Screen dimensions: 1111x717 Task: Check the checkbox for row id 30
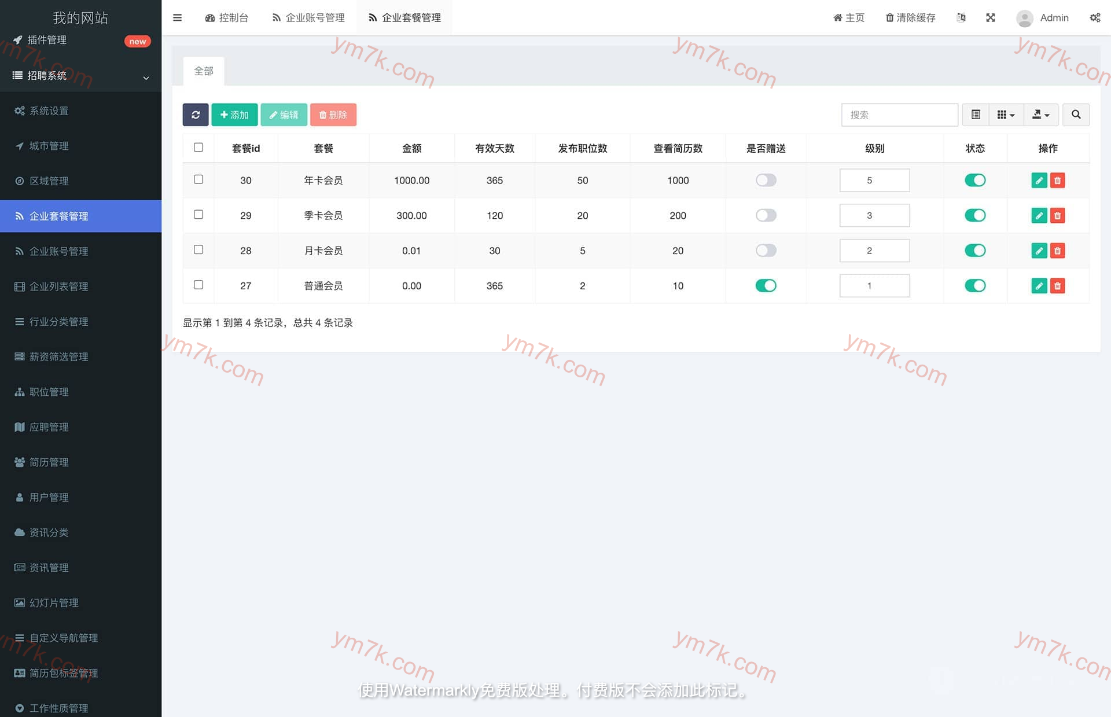click(198, 179)
